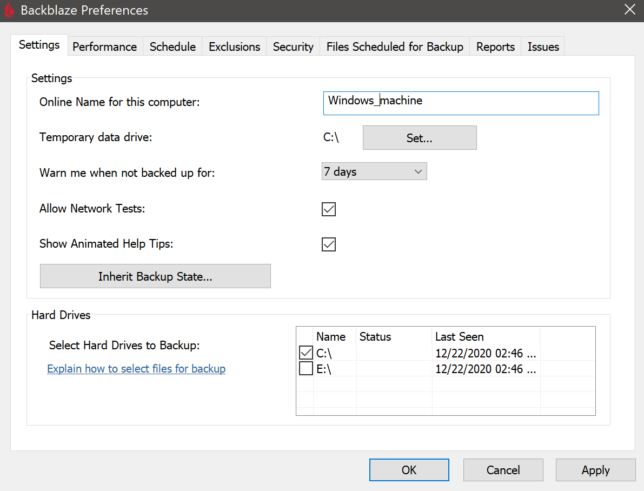Click the Cancel button
This screenshot has width=644, height=491.
tap(503, 469)
